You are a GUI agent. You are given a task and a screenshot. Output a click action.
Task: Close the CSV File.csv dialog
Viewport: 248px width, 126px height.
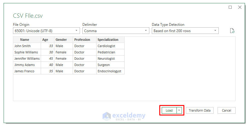point(240,7)
